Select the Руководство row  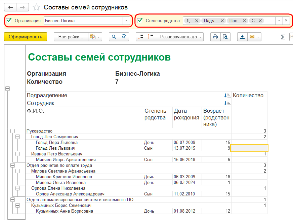pos(146,131)
